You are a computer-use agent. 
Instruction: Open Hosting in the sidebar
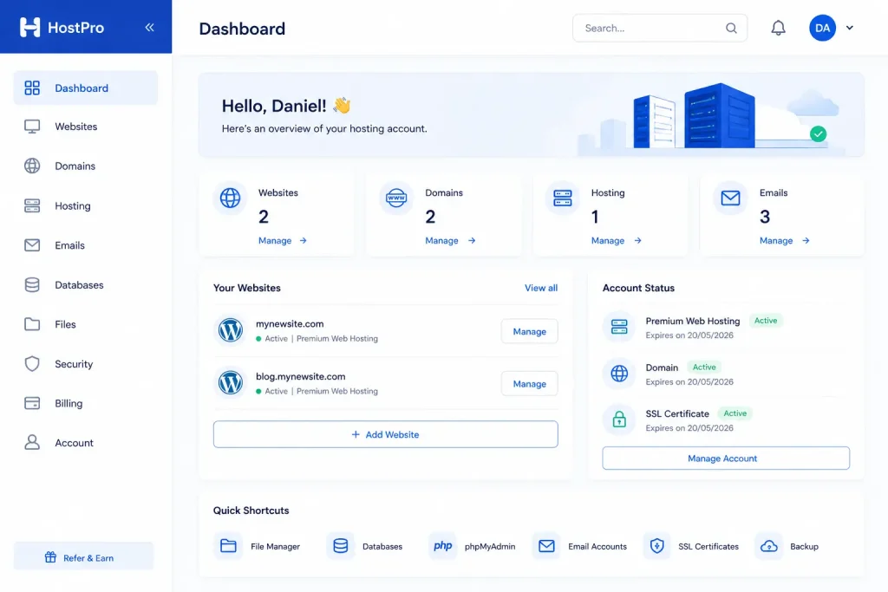pyautogui.click(x=86, y=205)
